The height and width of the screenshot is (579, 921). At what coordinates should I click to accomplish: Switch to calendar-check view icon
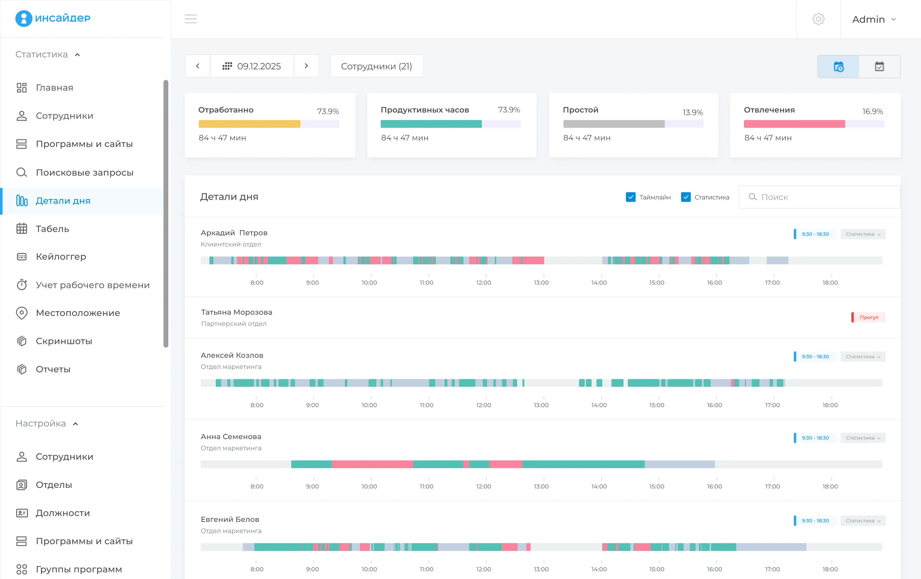point(879,66)
